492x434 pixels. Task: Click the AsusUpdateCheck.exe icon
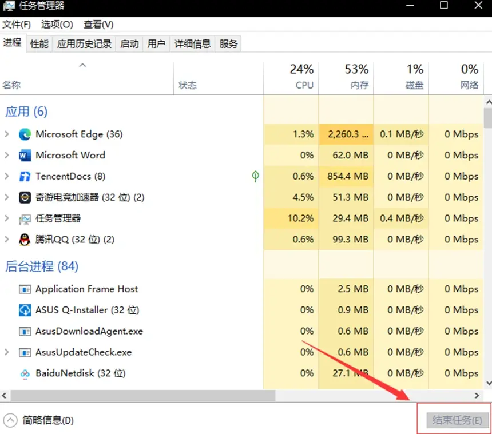(x=25, y=352)
